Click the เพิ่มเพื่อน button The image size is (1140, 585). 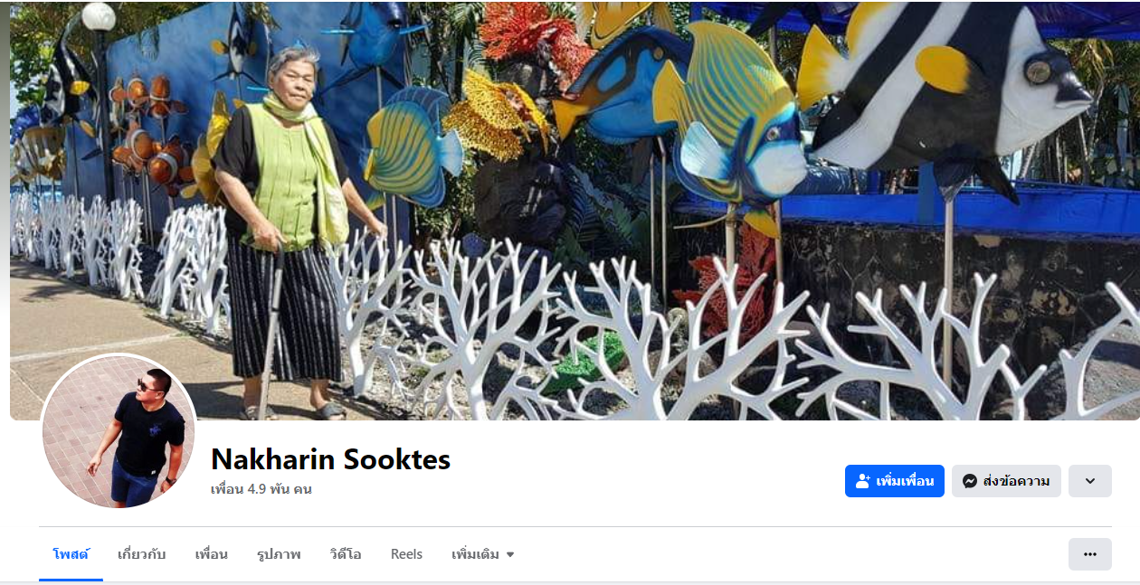895,481
